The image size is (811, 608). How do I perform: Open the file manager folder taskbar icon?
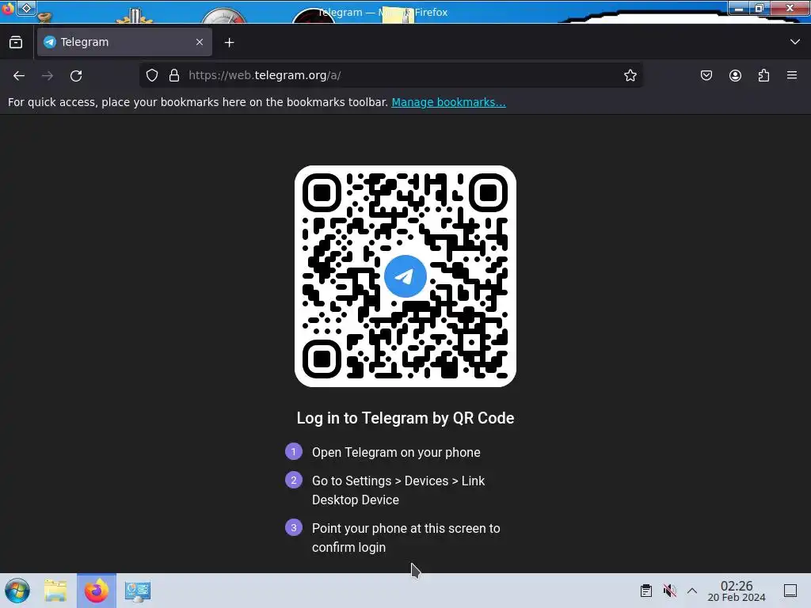55,591
